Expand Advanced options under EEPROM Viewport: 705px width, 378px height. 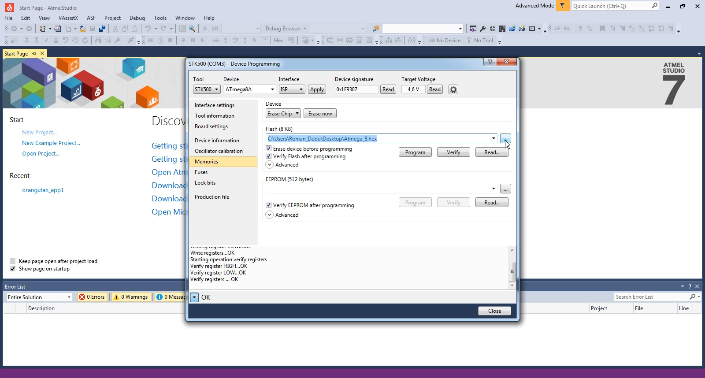(x=270, y=215)
